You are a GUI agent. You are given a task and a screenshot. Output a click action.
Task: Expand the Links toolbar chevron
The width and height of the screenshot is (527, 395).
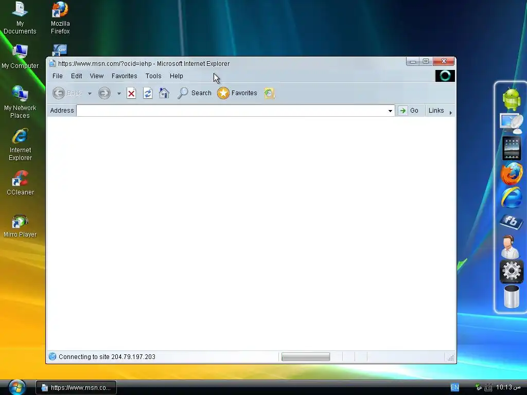coord(451,113)
